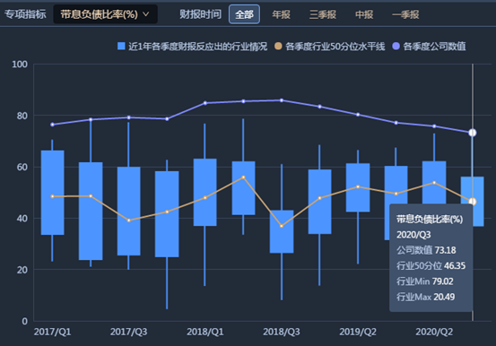Toggle the purple circle company value legend

pyautogui.click(x=396, y=47)
